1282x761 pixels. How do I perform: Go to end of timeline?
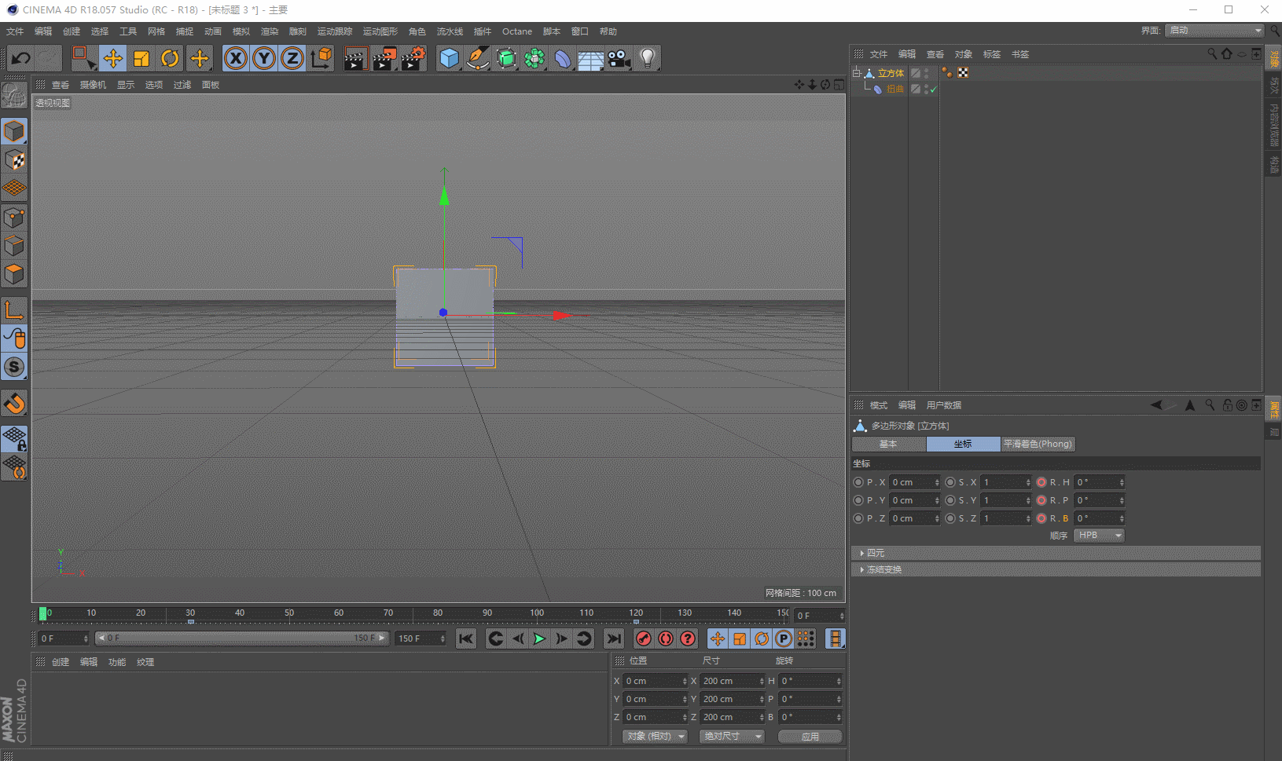click(615, 638)
